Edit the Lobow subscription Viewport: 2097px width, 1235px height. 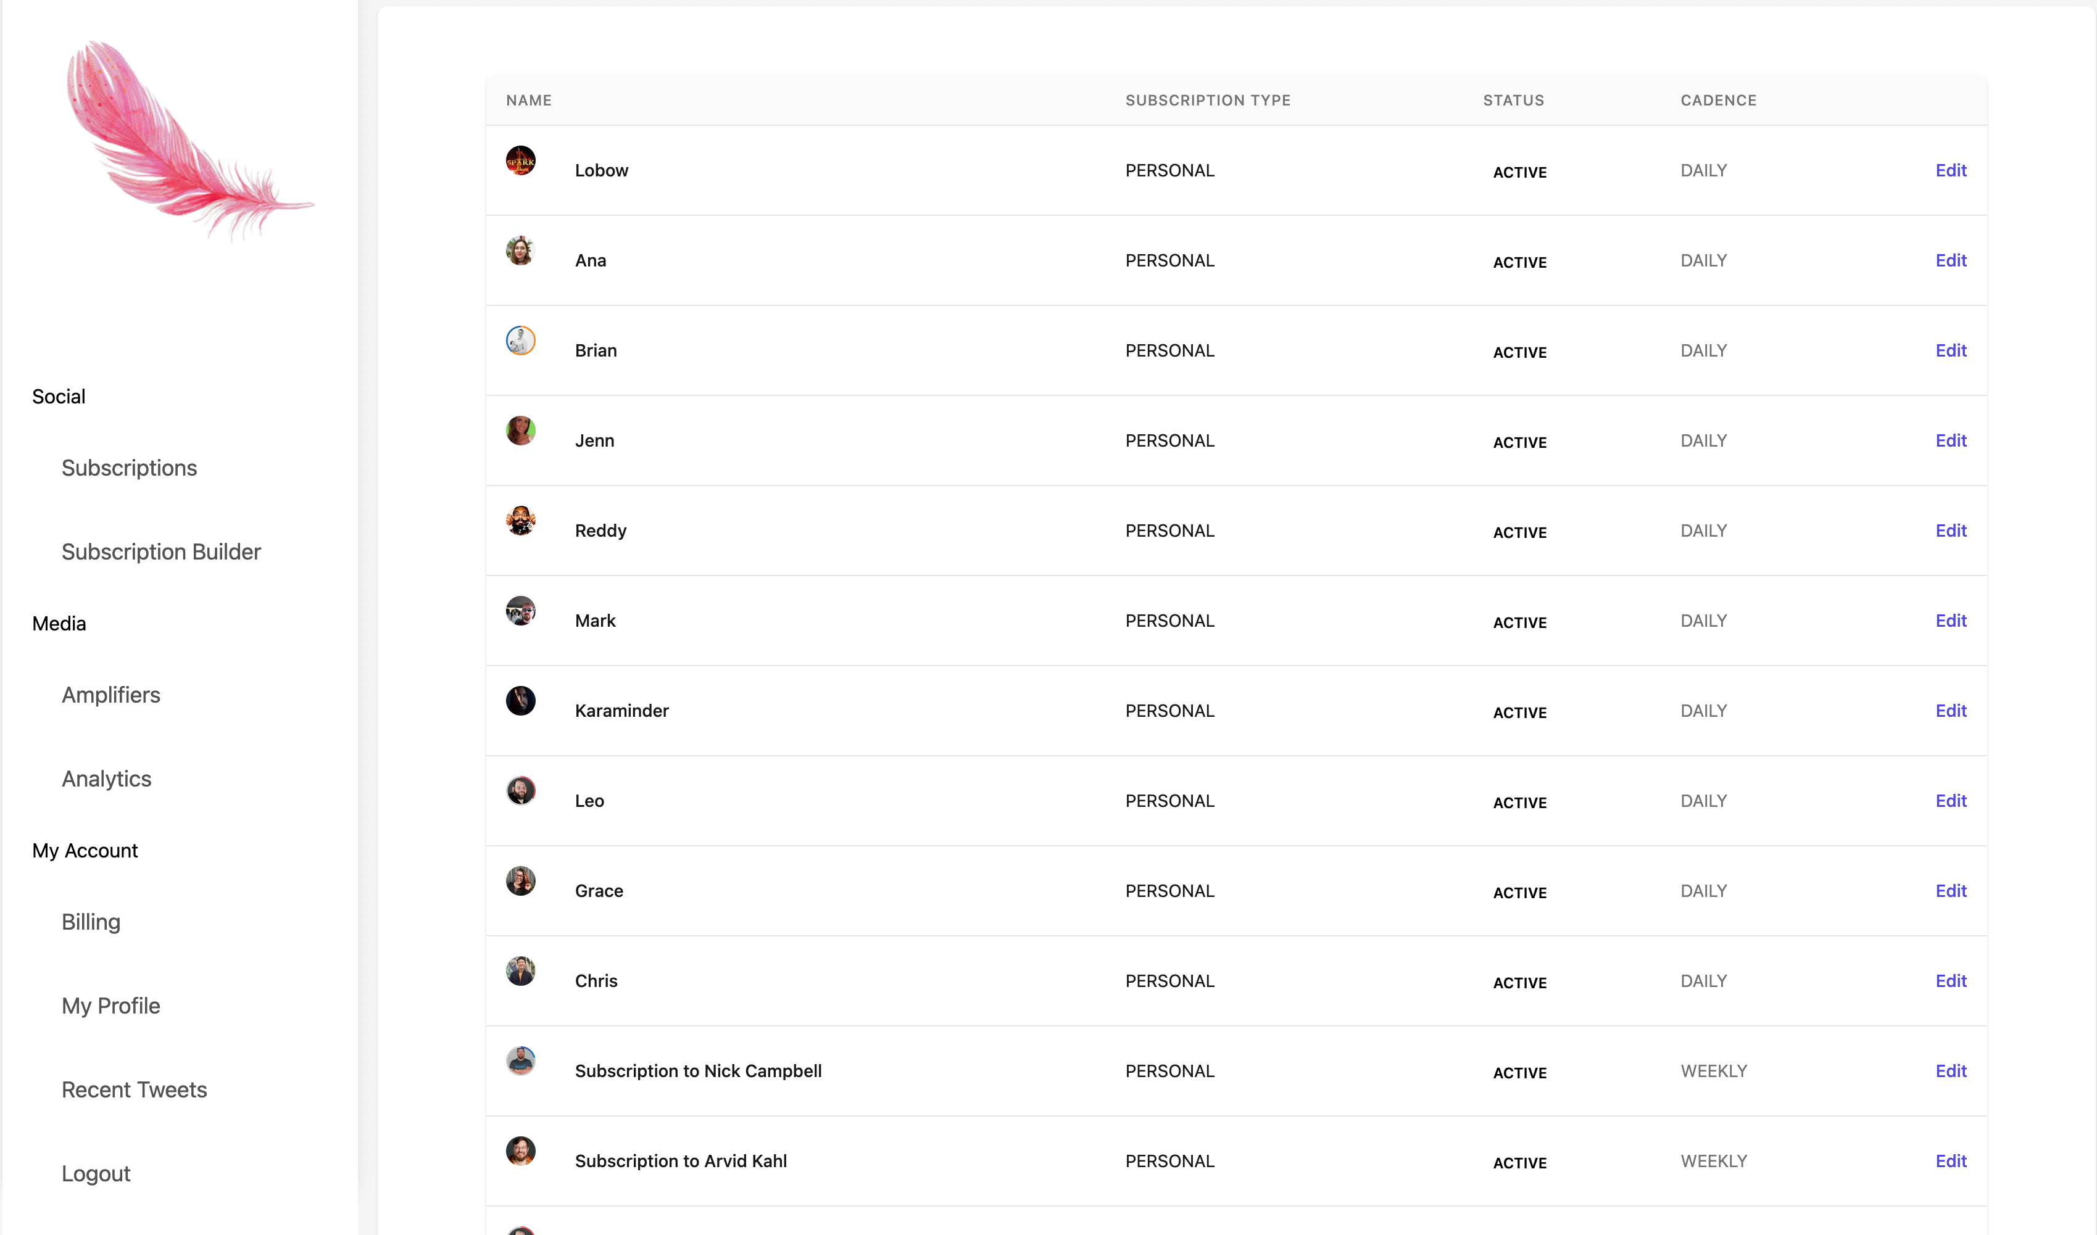(x=1951, y=171)
